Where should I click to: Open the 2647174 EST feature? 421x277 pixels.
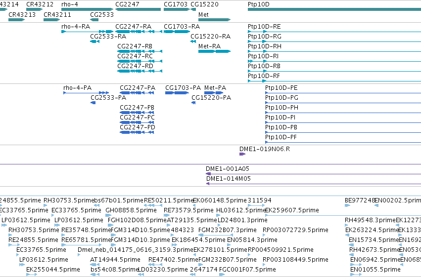[193, 275]
